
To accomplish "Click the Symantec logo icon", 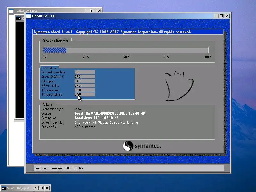I will click(128, 146).
